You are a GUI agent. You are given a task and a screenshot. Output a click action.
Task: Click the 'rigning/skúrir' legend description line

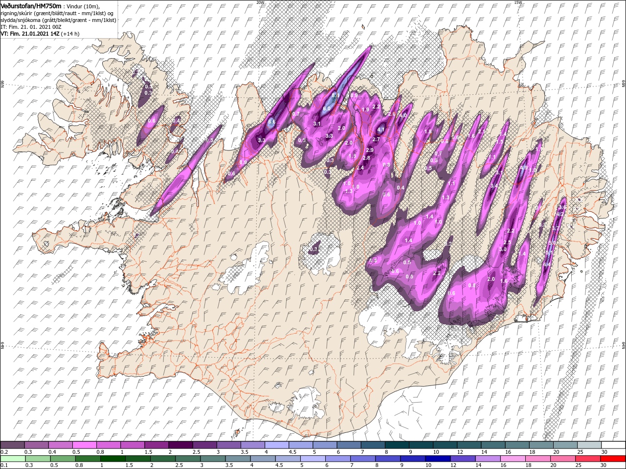pos(58,13)
